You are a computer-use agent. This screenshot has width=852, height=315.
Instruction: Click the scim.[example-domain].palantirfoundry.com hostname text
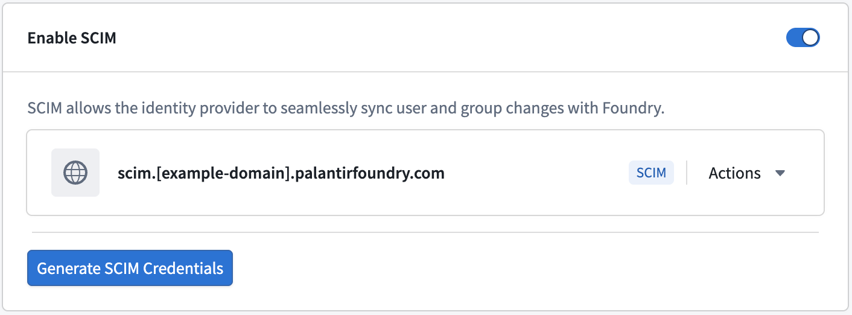tap(281, 173)
